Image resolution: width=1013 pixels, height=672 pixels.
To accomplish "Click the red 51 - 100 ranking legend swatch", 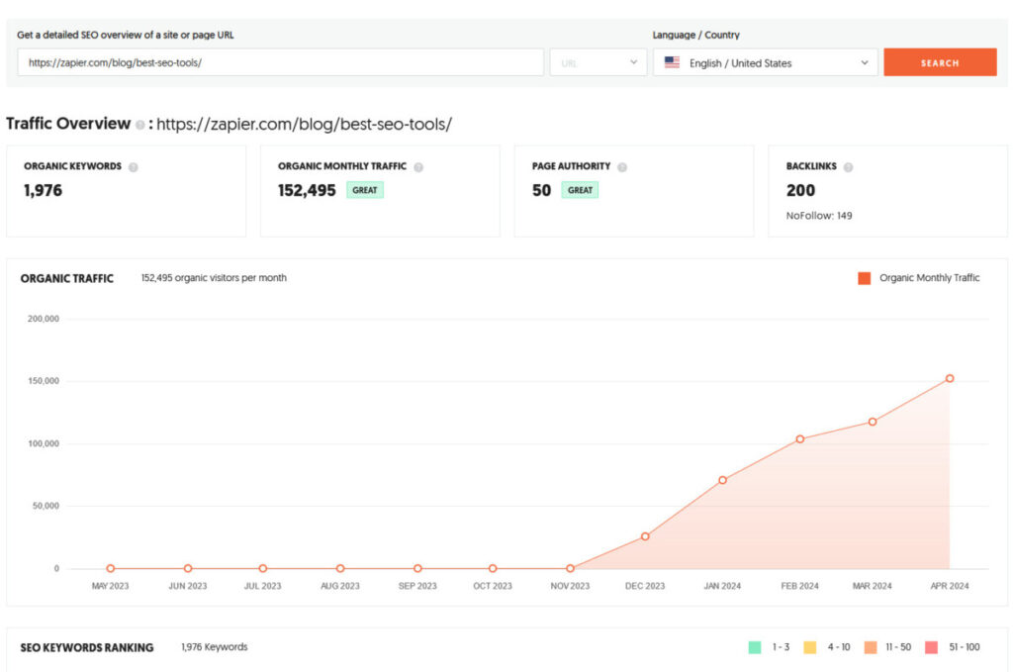I will [931, 647].
